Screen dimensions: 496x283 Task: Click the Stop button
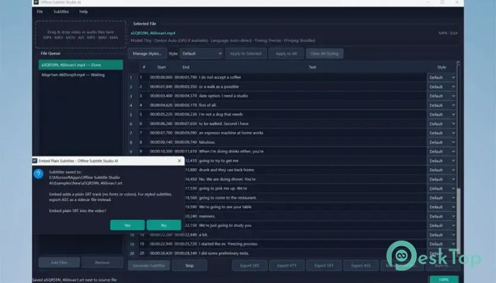point(189,265)
